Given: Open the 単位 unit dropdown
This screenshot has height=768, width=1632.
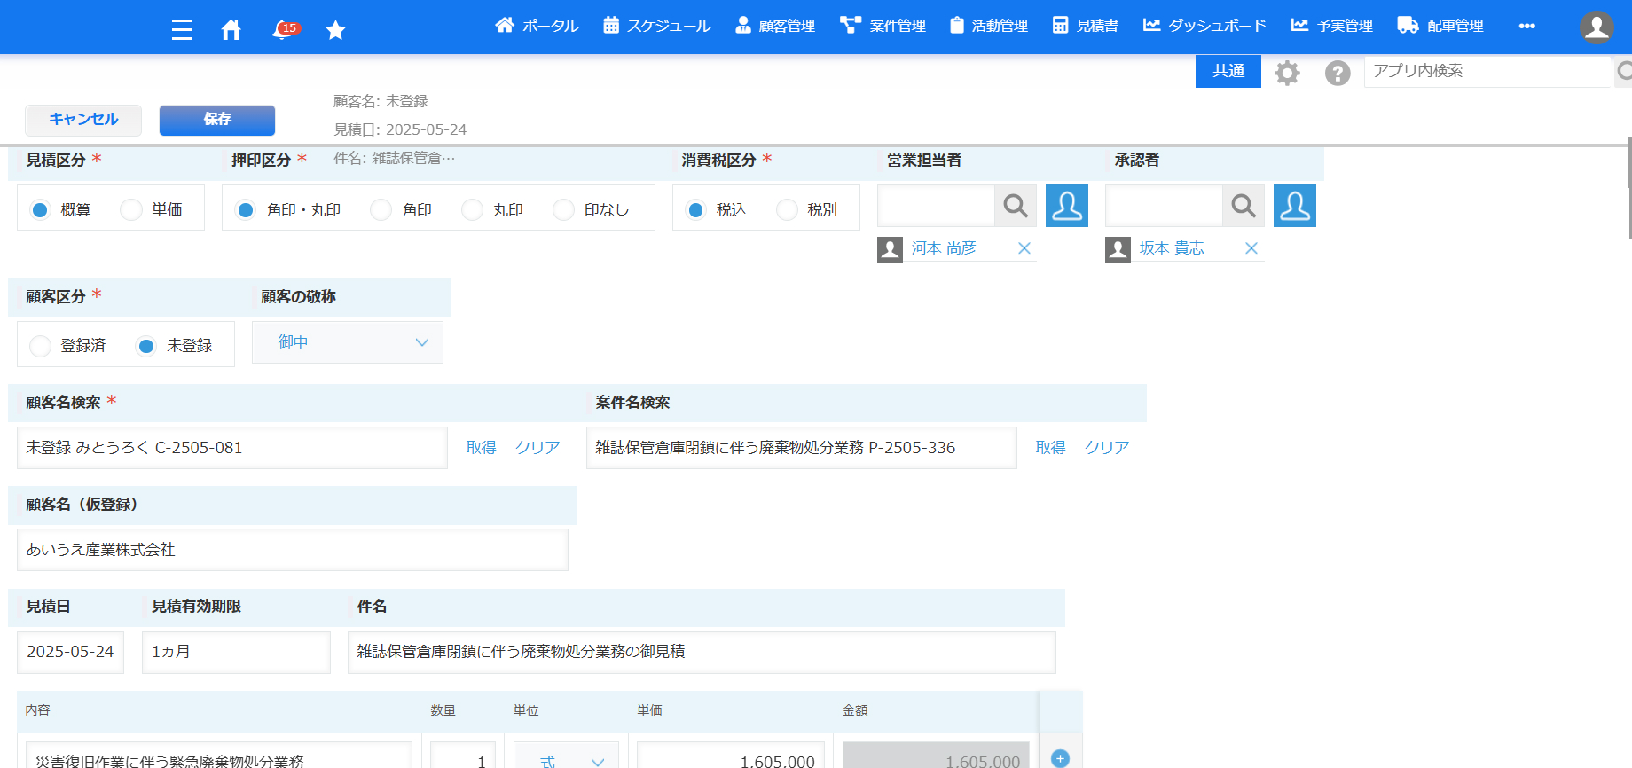Looking at the screenshot, I should [x=566, y=760].
